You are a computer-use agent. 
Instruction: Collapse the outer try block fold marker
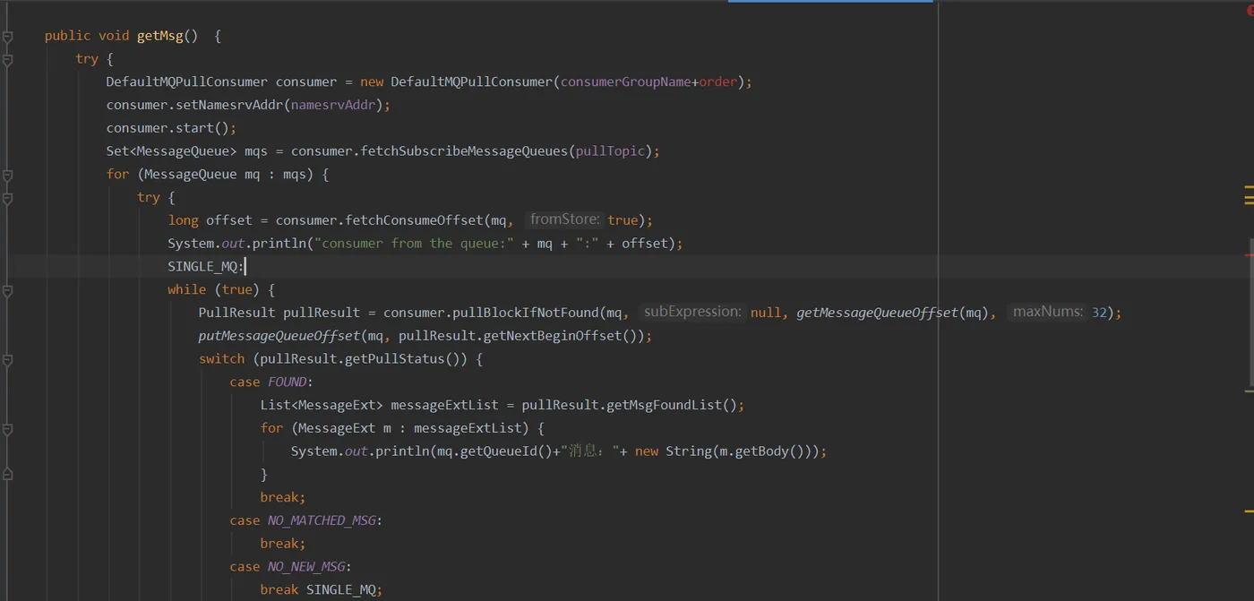7,60
